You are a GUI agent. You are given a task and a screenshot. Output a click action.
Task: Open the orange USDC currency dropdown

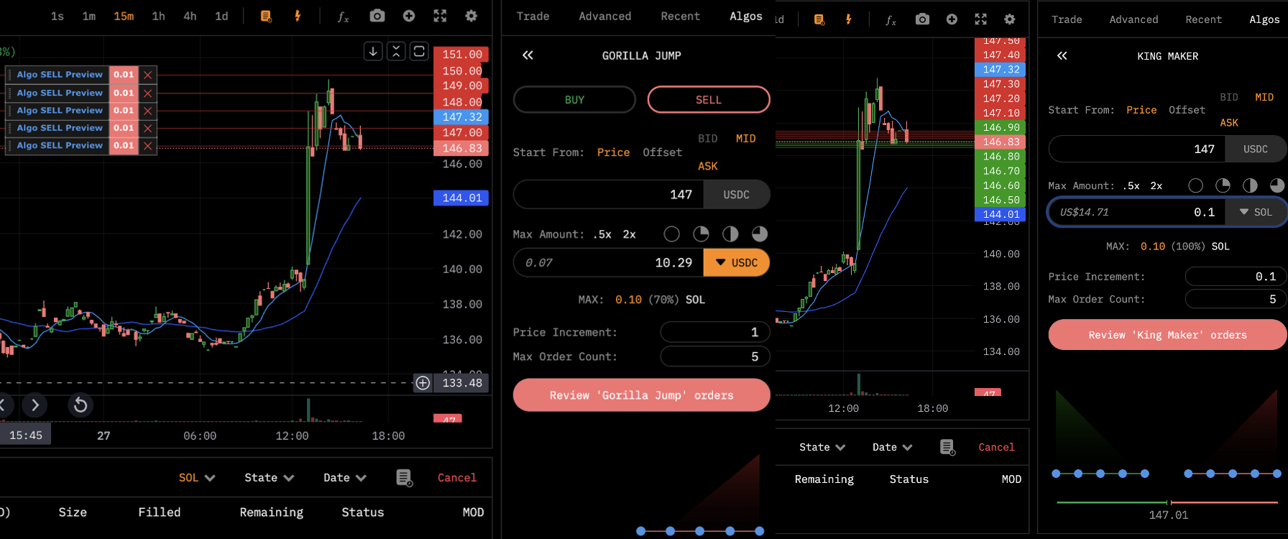click(736, 263)
